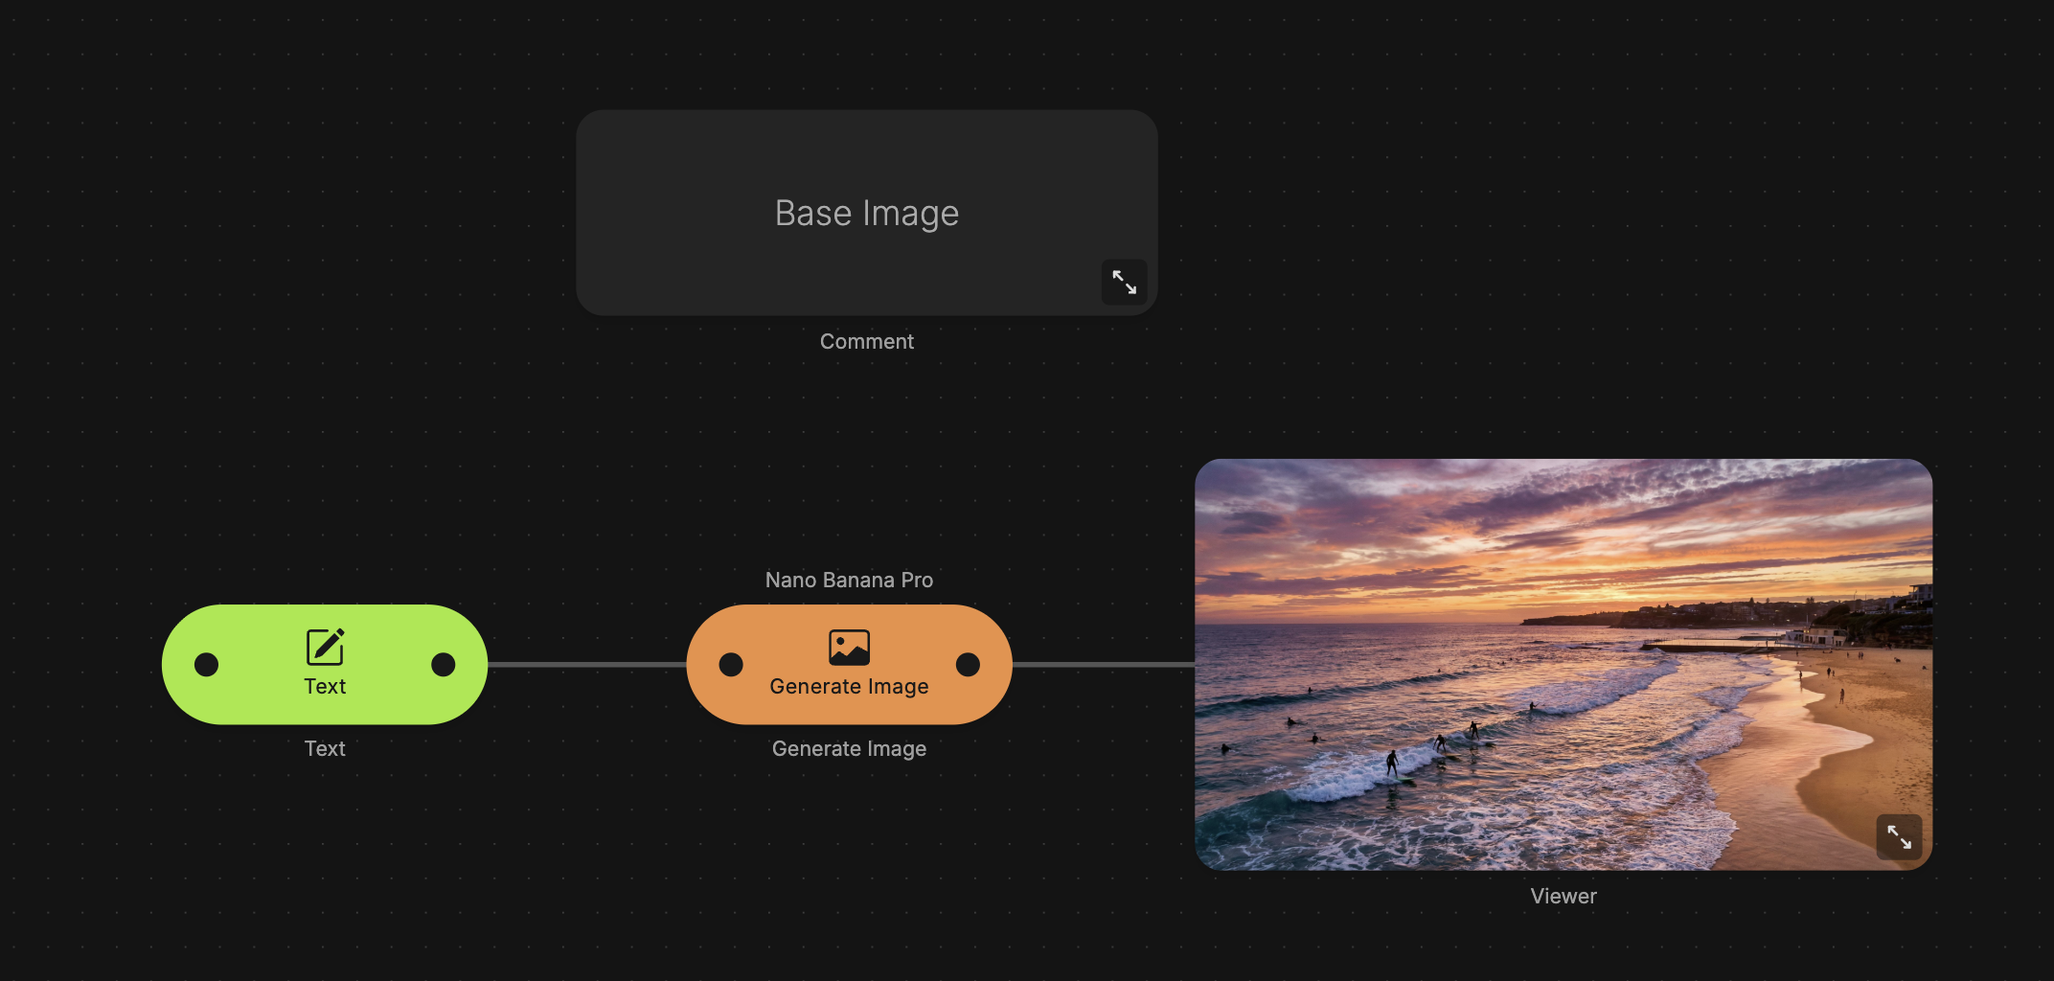Click the Text node's right output port
Image resolution: width=2054 pixels, height=981 pixels.
point(444,665)
